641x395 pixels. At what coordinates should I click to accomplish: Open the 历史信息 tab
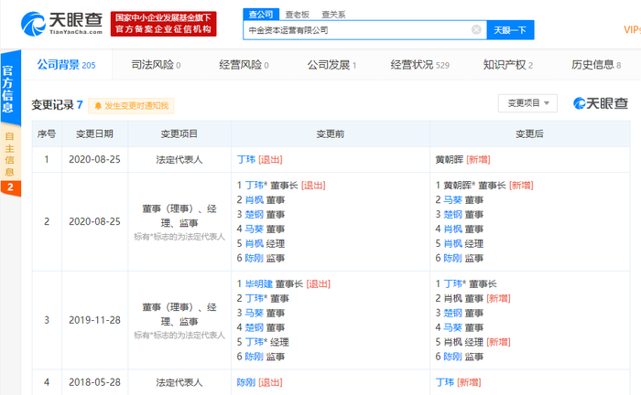click(596, 65)
